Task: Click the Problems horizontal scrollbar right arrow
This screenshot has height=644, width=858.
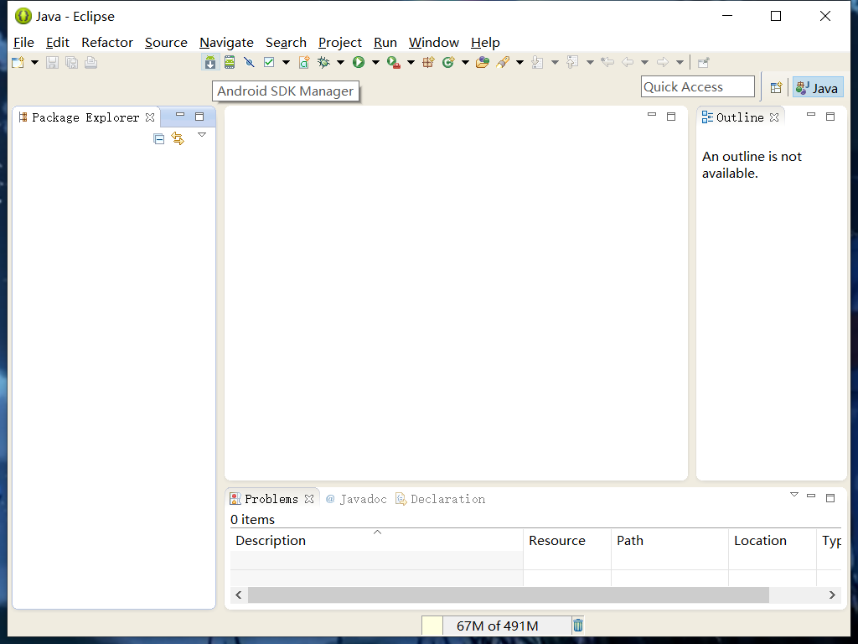Action: 832,595
